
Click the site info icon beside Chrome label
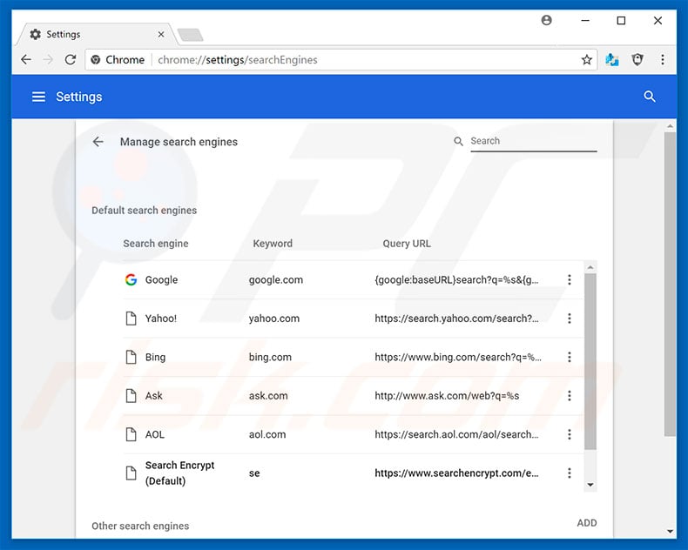tap(96, 60)
